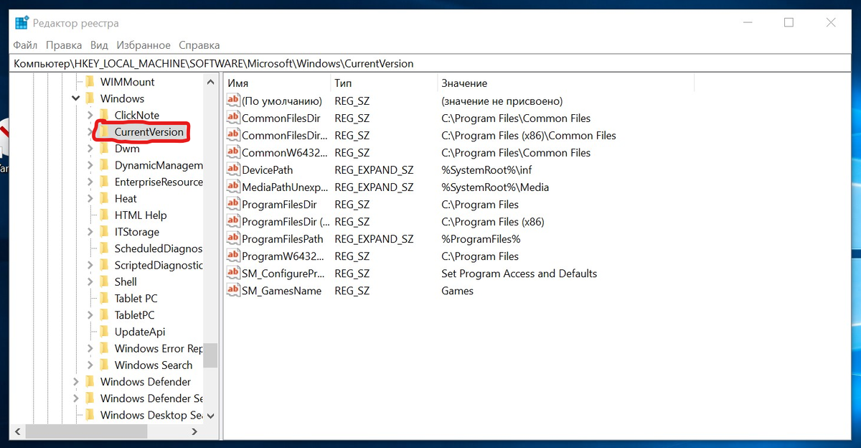
Task: Expand the ITStorage key
Action: 90,232
